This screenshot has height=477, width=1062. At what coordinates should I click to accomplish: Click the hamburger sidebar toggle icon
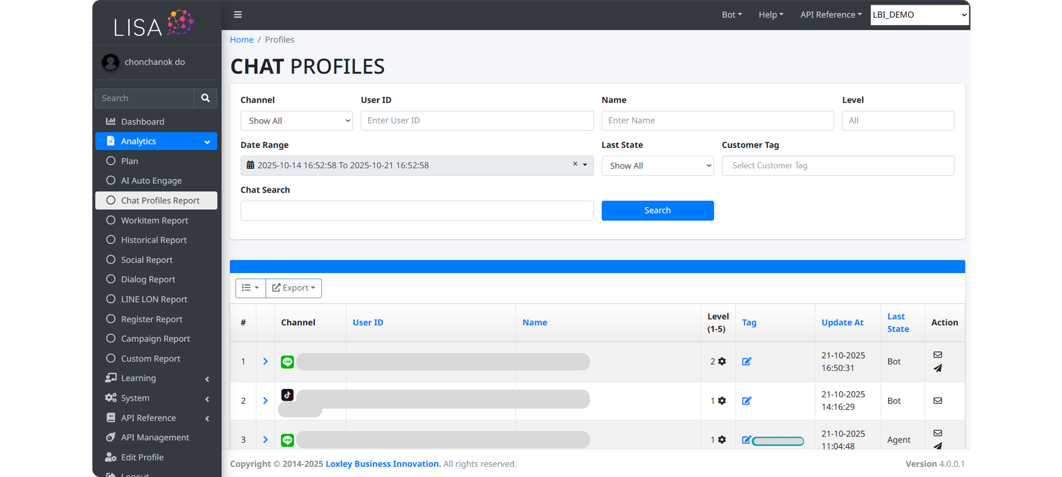(x=238, y=15)
